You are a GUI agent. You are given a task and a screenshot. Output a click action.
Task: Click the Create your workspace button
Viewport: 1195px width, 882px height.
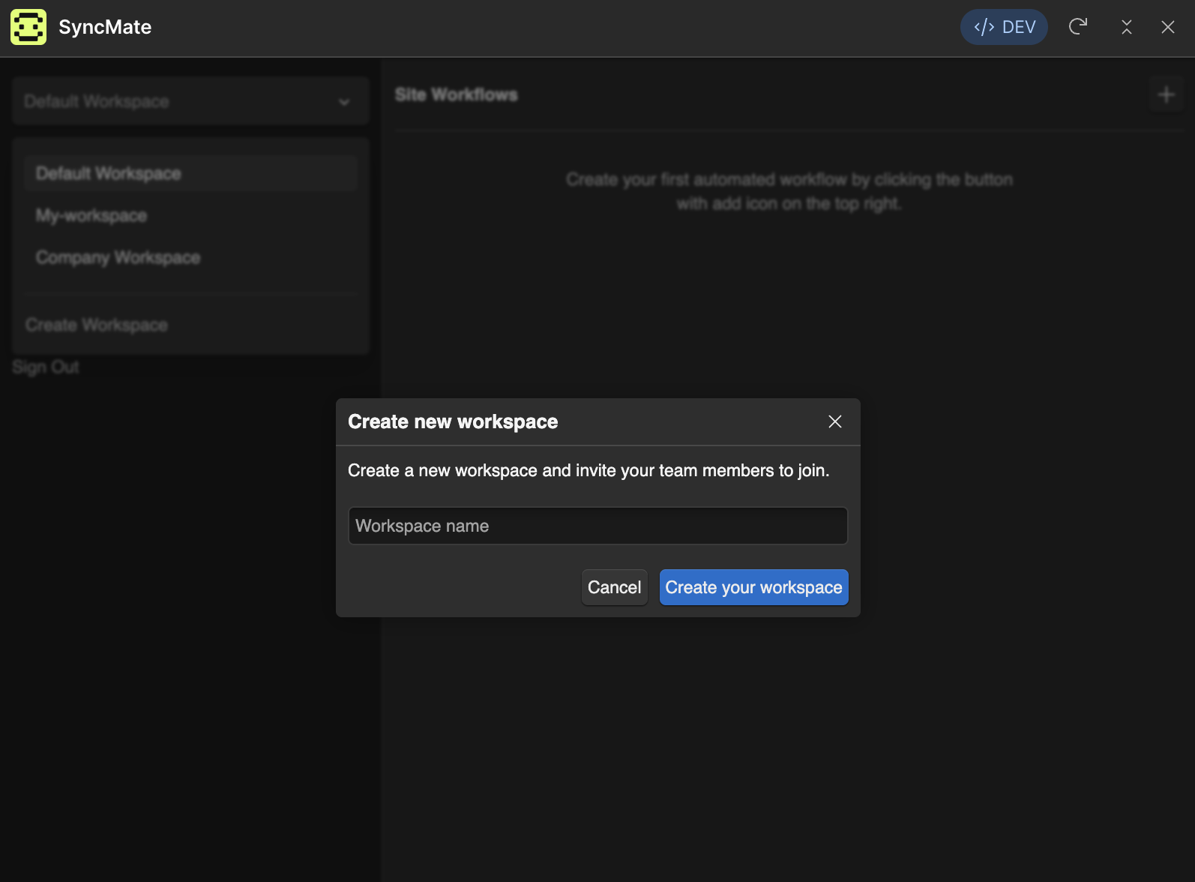(753, 587)
